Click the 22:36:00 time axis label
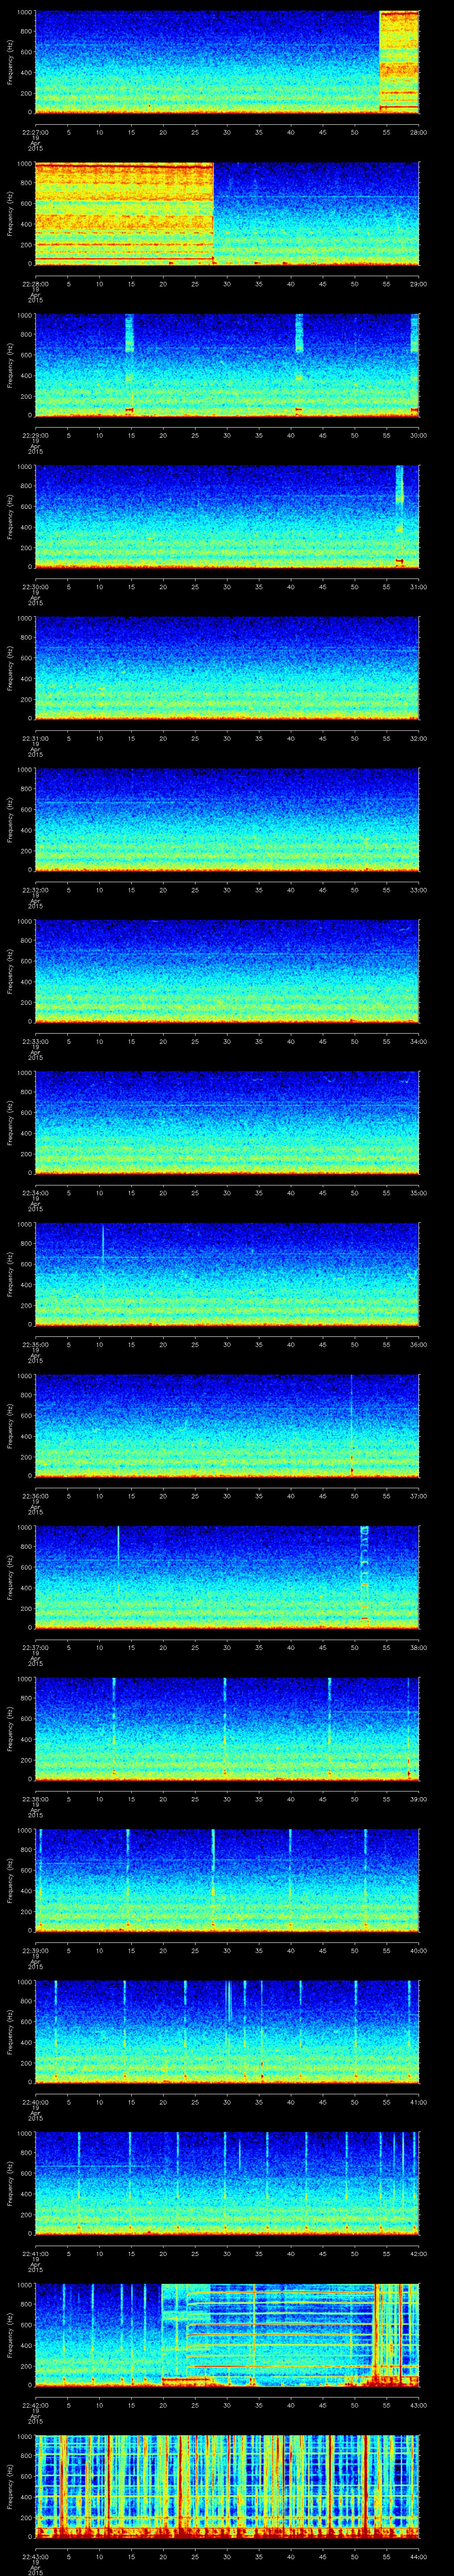This screenshot has width=454, height=2576. (35, 1495)
